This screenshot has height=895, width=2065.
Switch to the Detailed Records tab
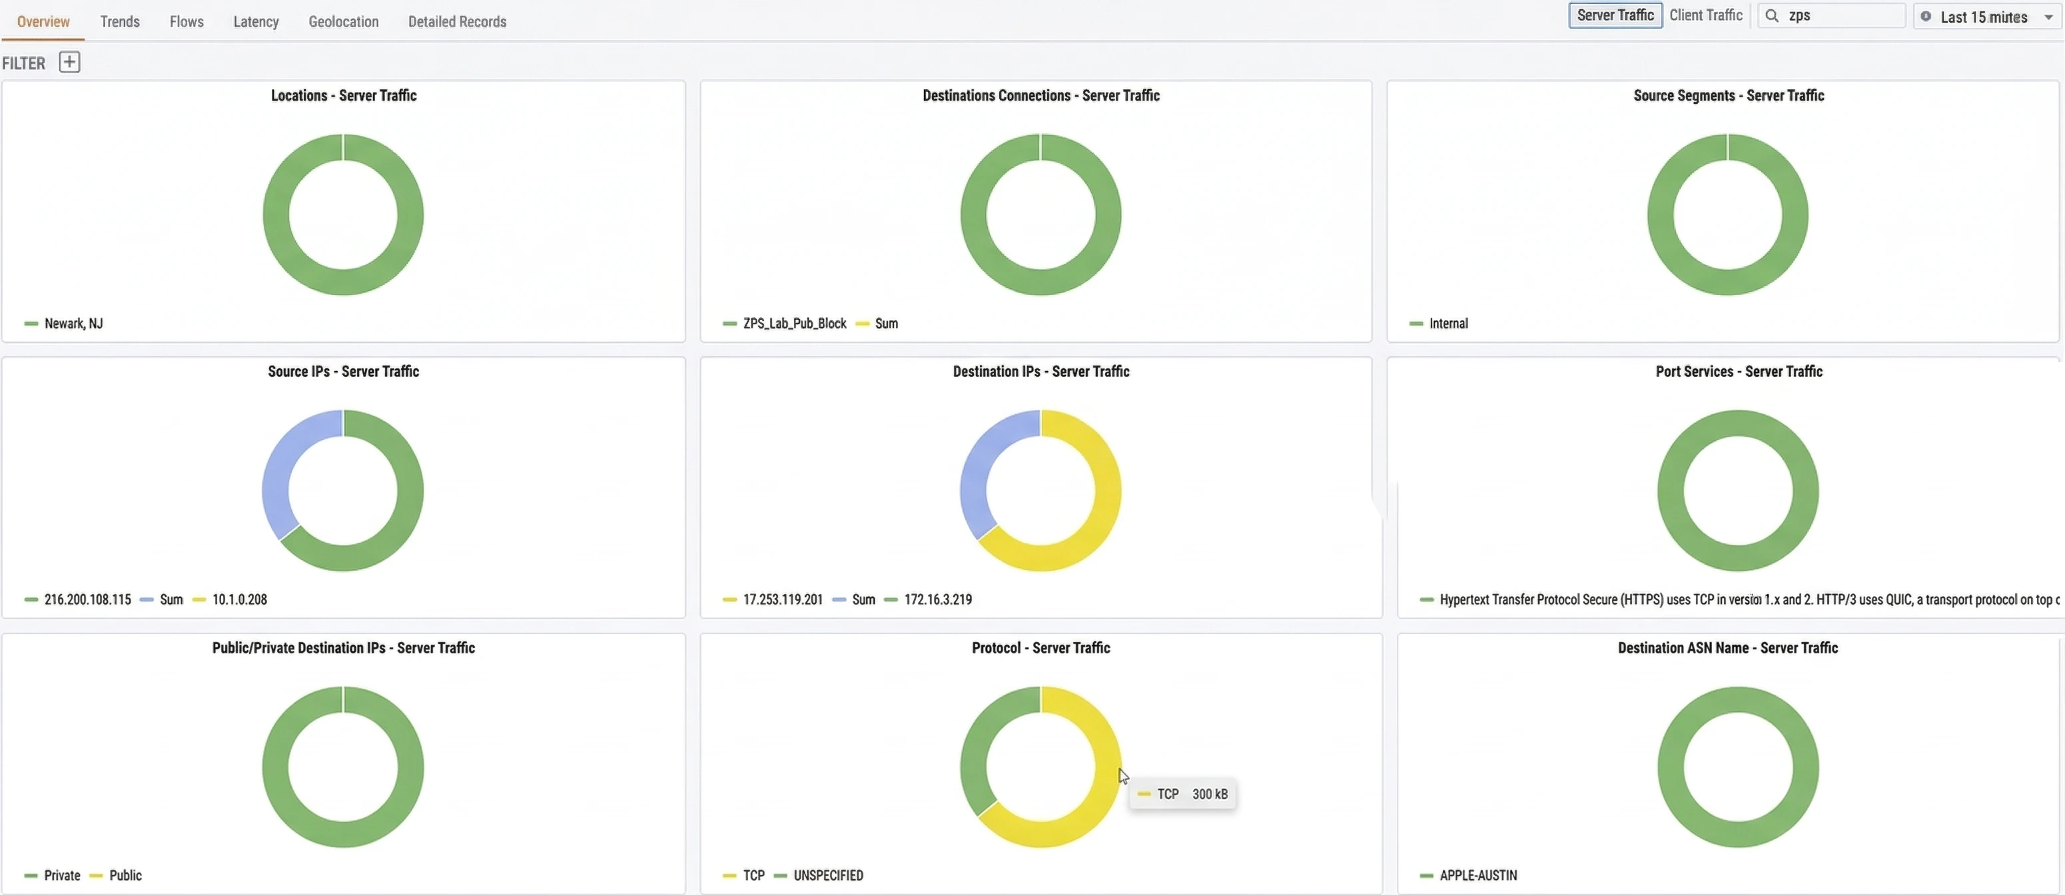(457, 21)
